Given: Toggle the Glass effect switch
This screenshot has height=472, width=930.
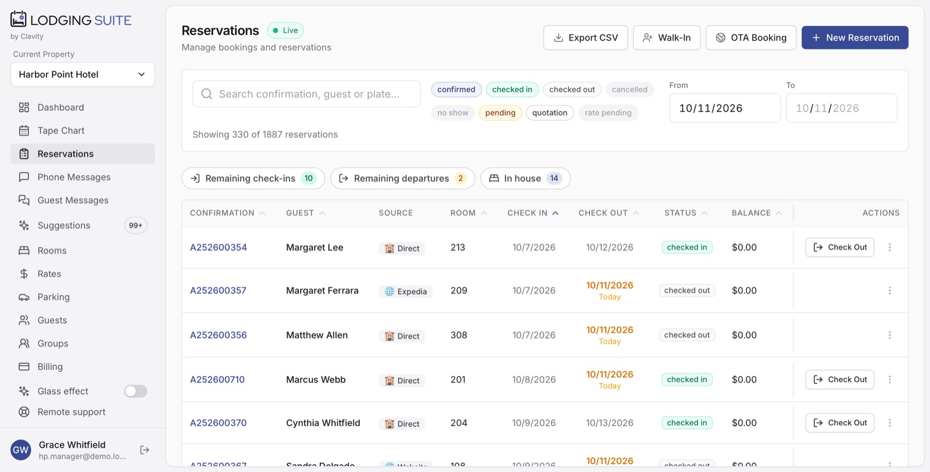Looking at the screenshot, I should (135, 391).
